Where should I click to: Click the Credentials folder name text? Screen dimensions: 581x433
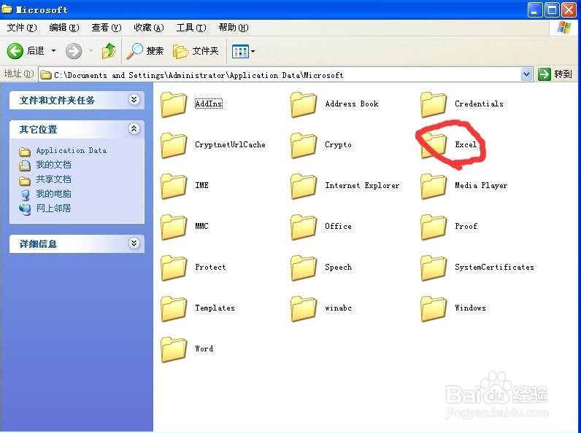[x=479, y=104]
